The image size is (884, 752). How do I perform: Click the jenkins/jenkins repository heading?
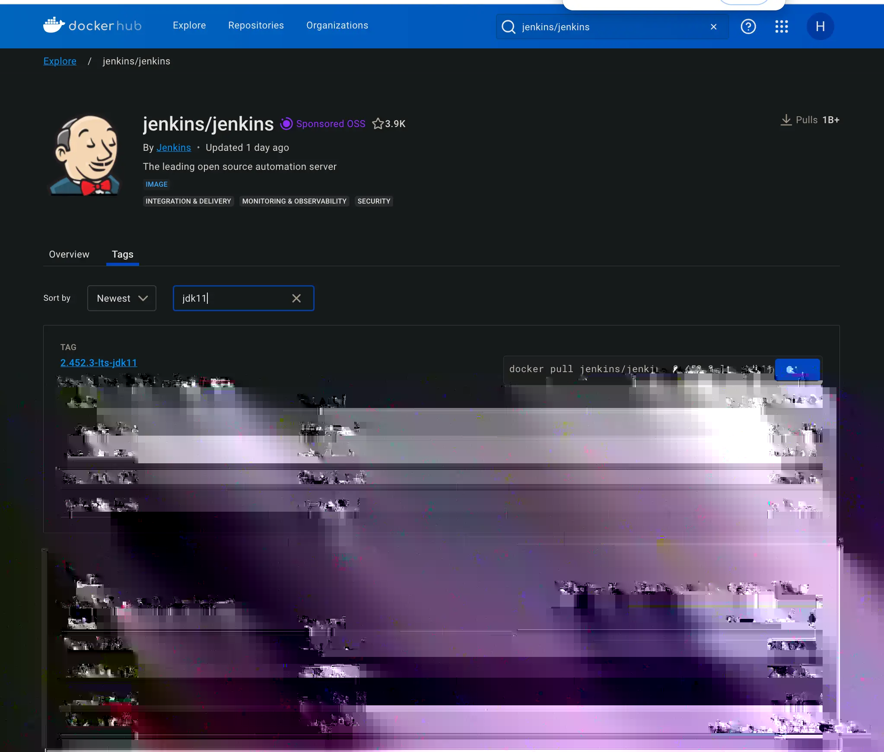pyautogui.click(x=208, y=124)
